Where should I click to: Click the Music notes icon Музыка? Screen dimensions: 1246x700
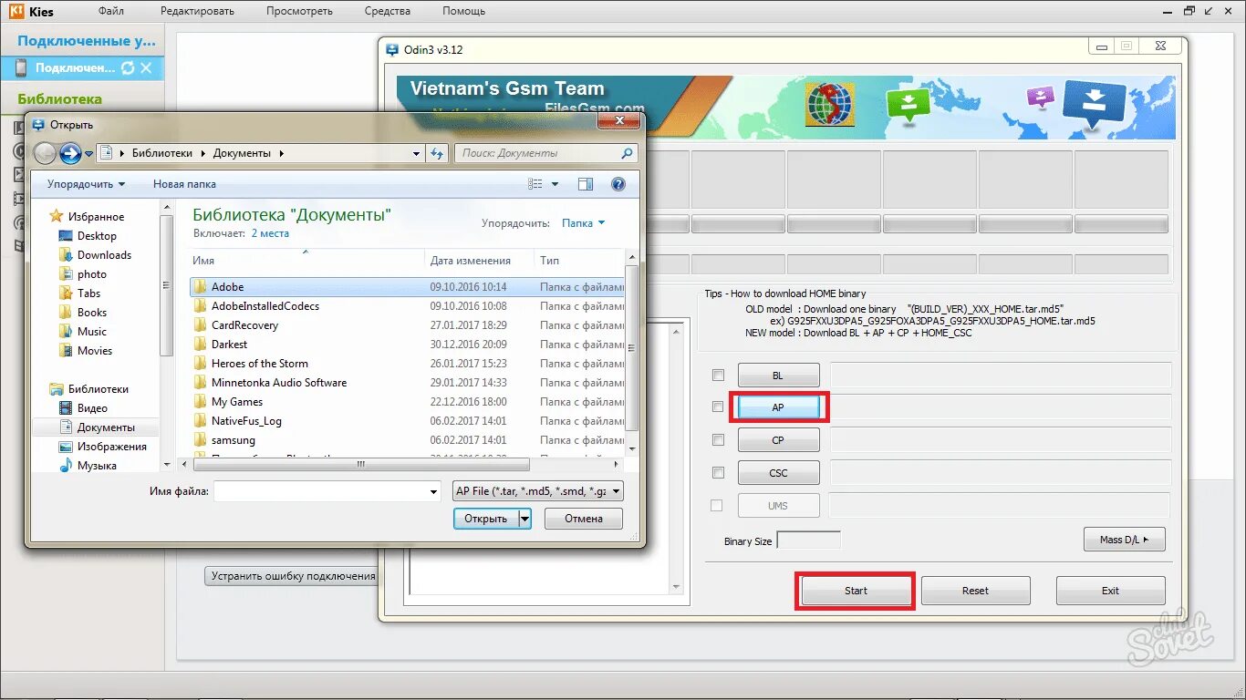(66, 466)
